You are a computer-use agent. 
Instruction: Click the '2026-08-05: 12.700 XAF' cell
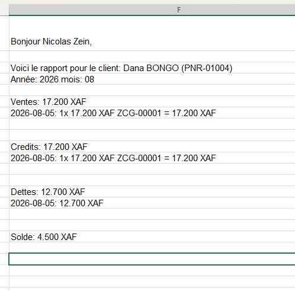click(152, 203)
